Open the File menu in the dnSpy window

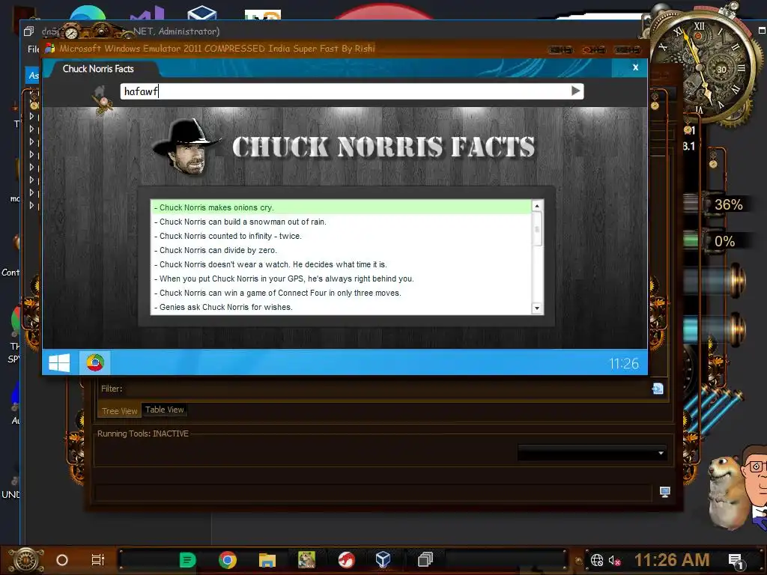pyautogui.click(x=33, y=49)
